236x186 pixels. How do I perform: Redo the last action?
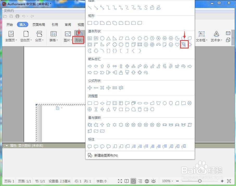click(x=32, y=16)
